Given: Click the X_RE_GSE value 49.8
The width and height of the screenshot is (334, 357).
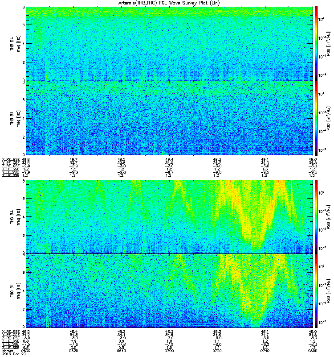Looking at the screenshot, I should [26, 159].
